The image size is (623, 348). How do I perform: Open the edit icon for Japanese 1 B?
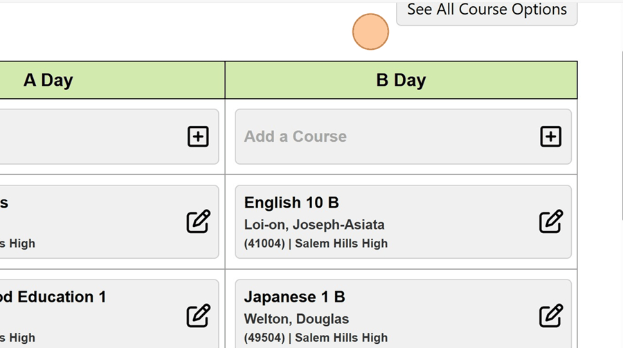coord(550,315)
